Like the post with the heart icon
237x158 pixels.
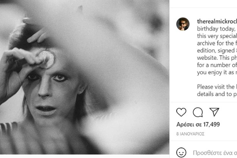[x=181, y=112]
